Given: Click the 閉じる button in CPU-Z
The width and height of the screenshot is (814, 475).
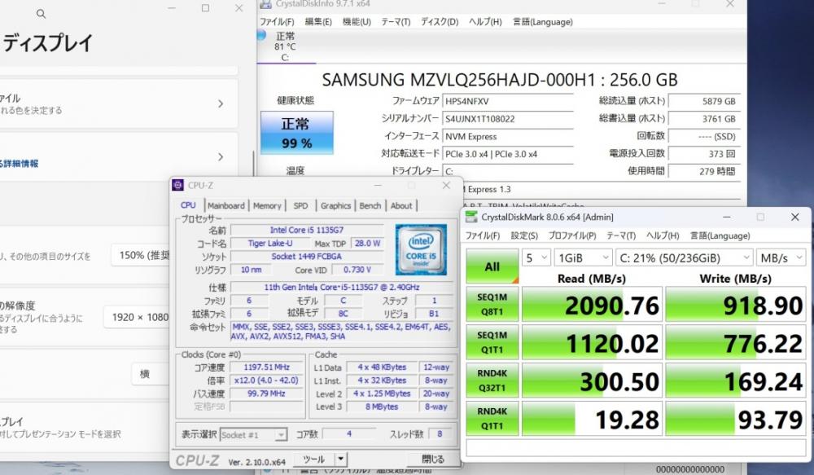Looking at the screenshot, I should click(x=433, y=459).
